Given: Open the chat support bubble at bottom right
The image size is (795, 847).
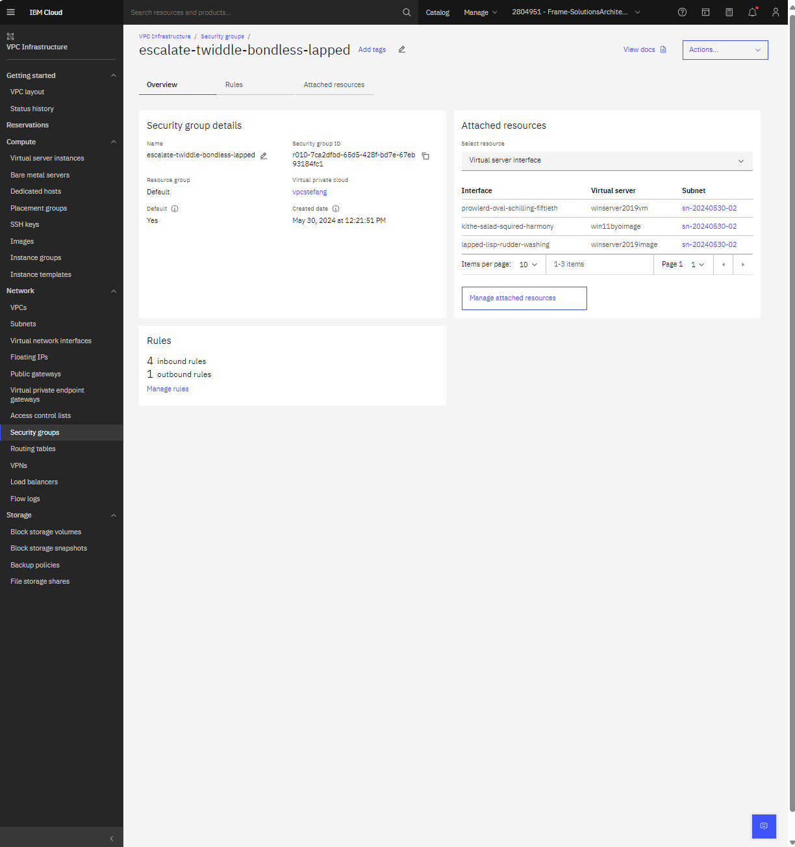Looking at the screenshot, I should pos(764,826).
